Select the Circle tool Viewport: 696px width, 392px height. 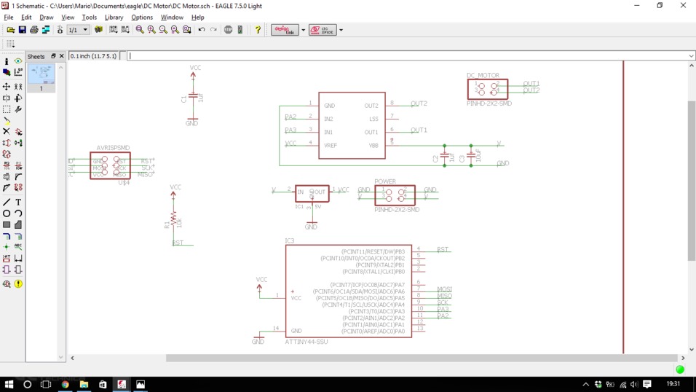7,213
